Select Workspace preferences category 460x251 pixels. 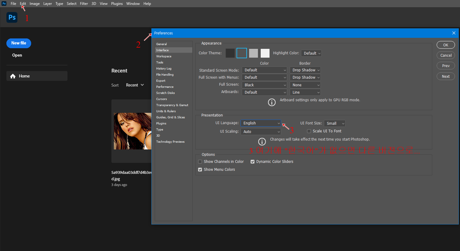point(173,56)
